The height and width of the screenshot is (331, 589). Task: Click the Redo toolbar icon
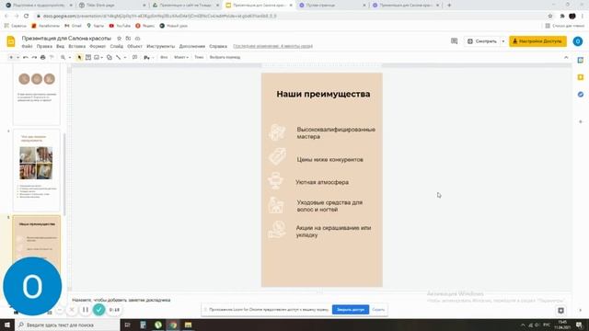tap(34, 57)
